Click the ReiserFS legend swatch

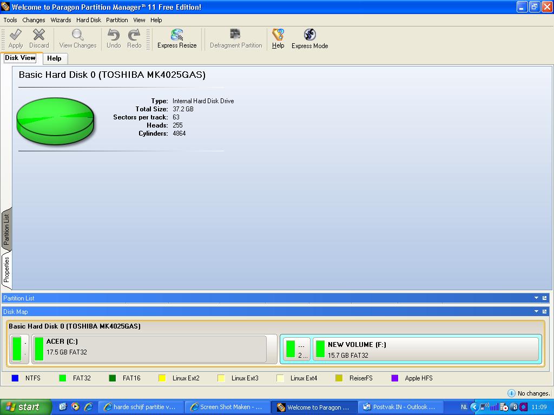pyautogui.click(x=339, y=378)
